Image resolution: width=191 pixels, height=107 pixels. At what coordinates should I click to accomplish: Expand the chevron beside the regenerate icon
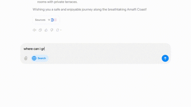(x=61, y=30)
